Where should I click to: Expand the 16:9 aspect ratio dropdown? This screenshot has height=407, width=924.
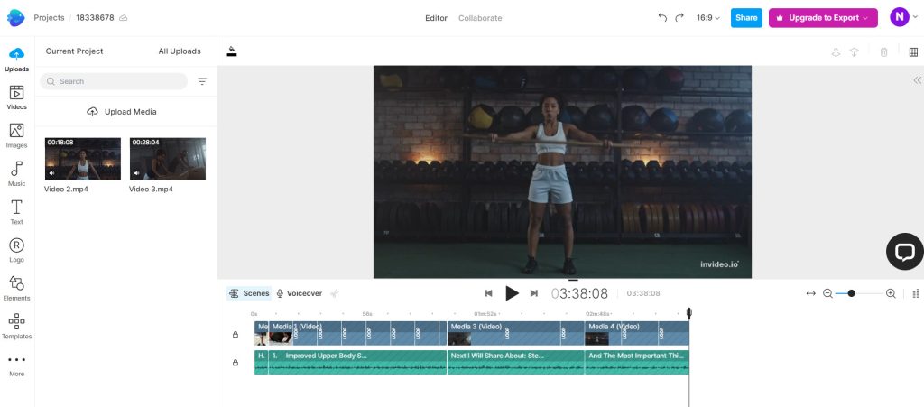pyautogui.click(x=708, y=18)
